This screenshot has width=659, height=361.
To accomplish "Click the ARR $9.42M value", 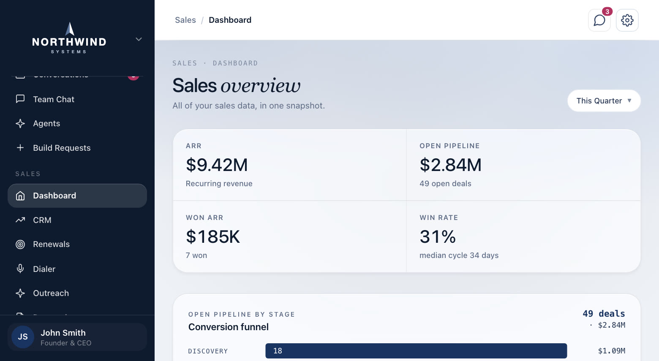I will 217,165.
